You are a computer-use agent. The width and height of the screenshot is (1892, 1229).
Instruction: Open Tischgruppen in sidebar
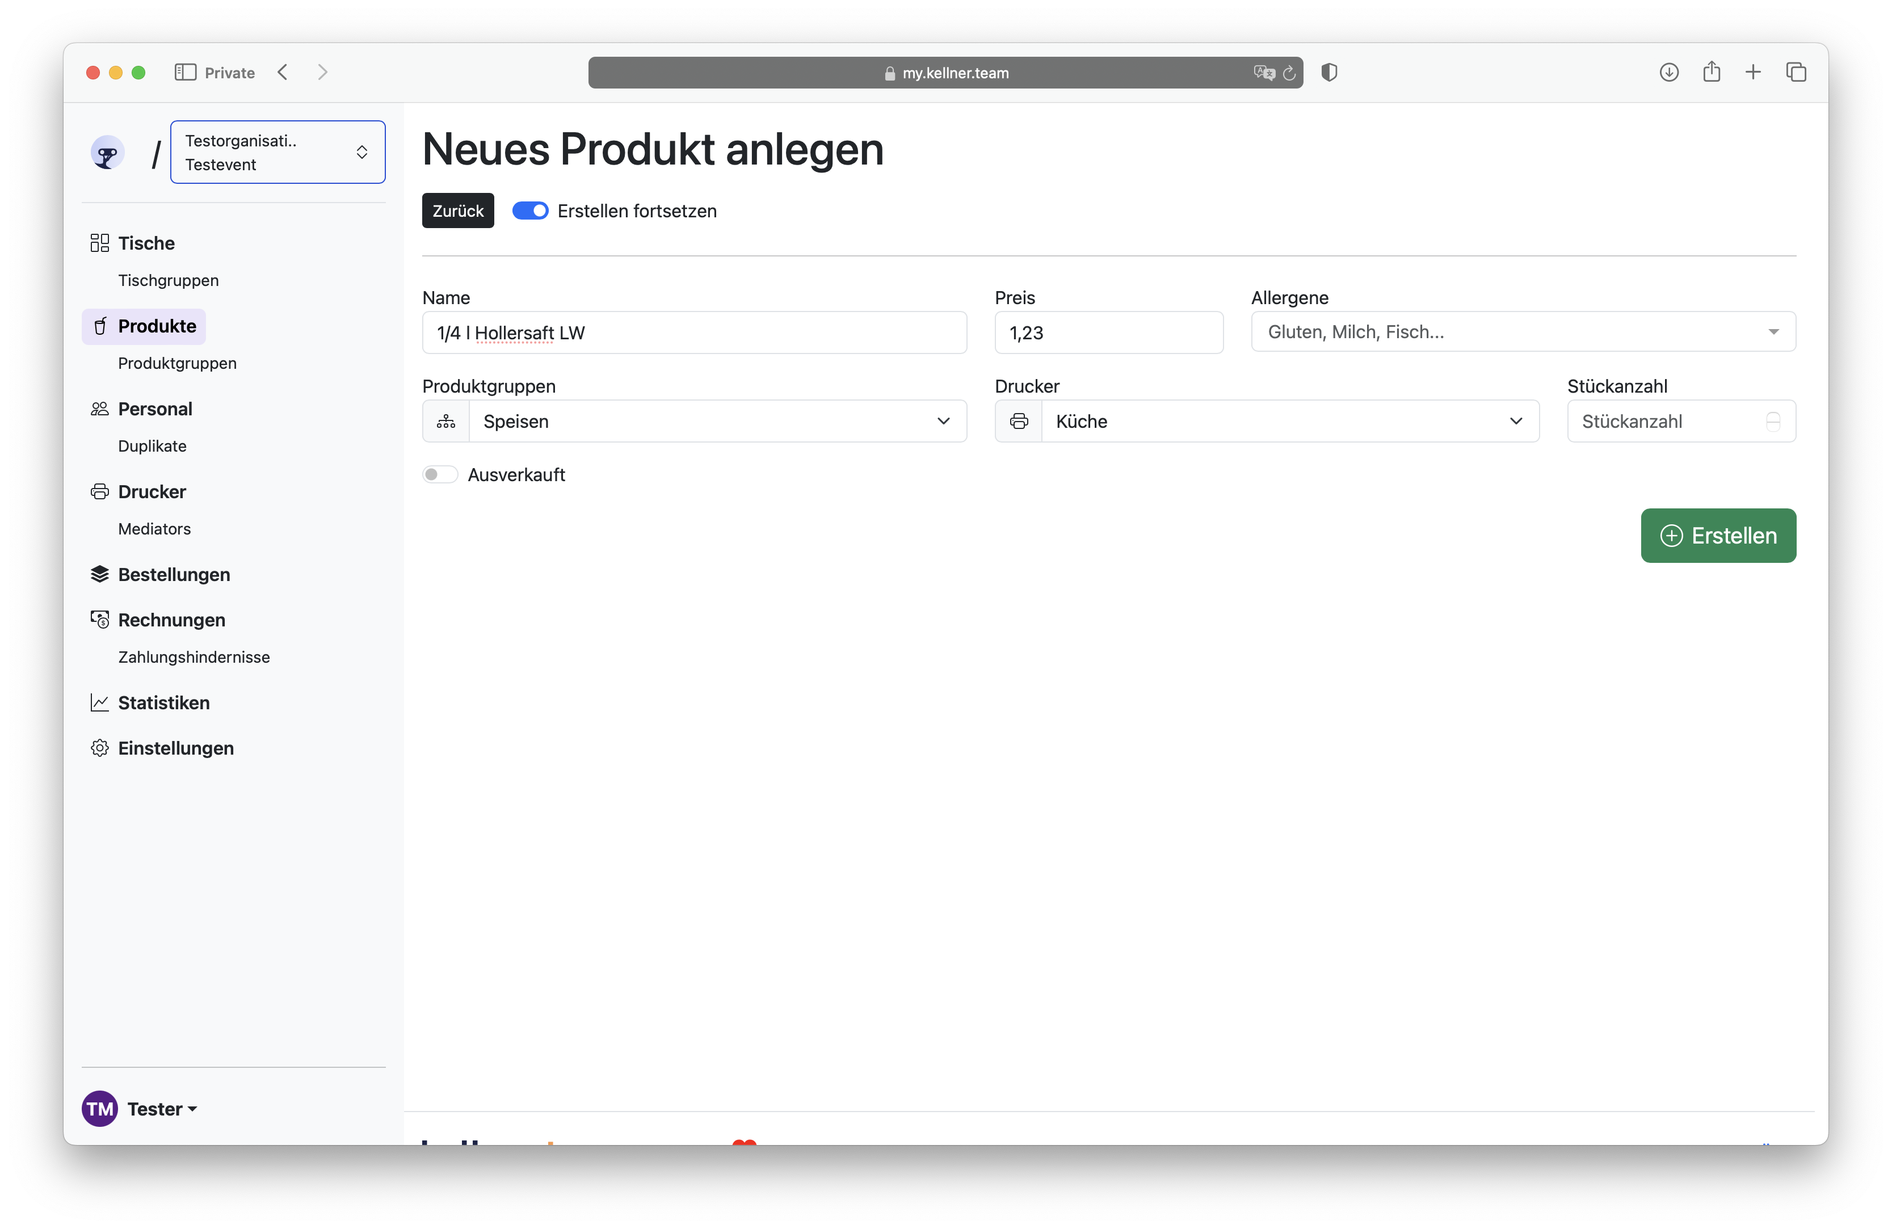click(169, 280)
